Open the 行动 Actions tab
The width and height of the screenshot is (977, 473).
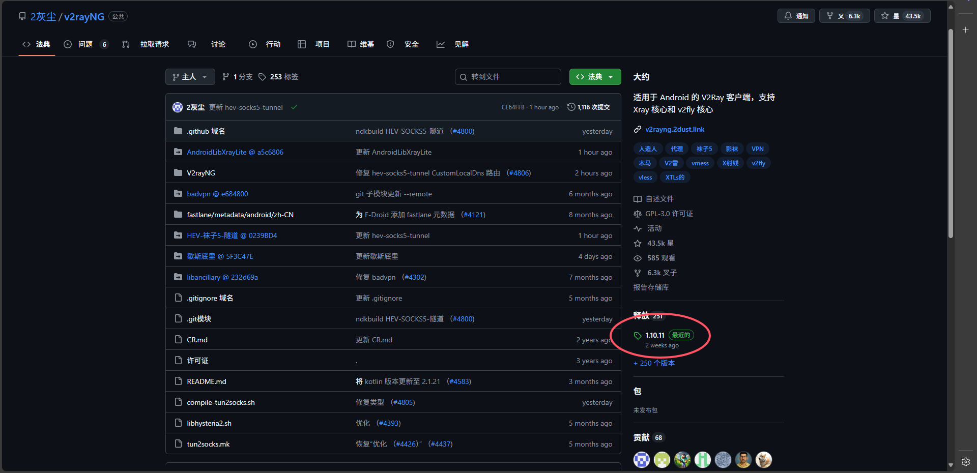coord(265,44)
